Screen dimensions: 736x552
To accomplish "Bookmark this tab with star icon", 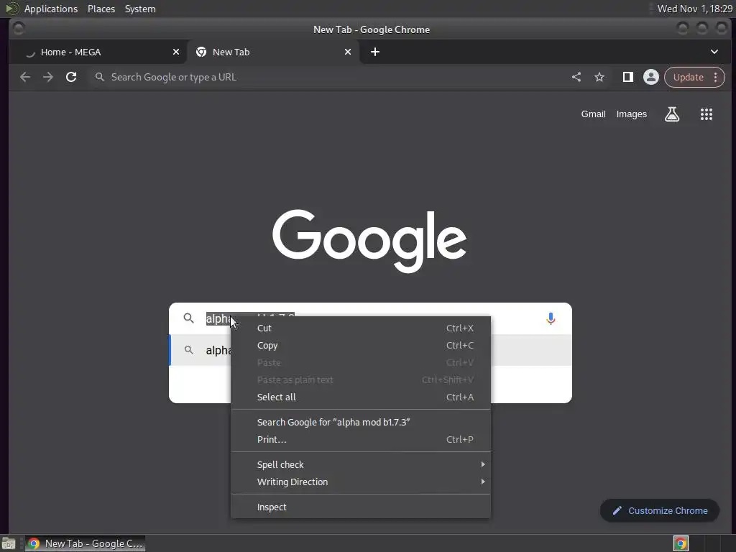I will tap(599, 77).
